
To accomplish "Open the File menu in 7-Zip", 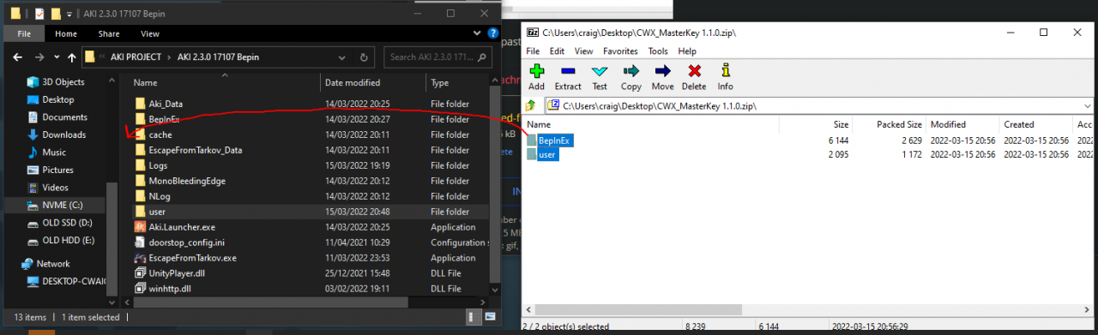I will [533, 51].
